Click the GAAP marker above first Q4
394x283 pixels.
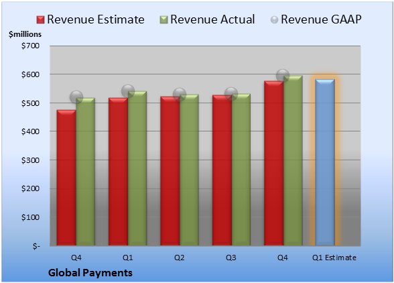76,97
